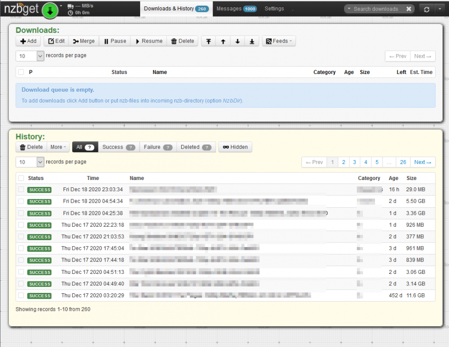Click the nzbget logo
Image resolution: width=449 pixels, height=347 pixels.
21,9
